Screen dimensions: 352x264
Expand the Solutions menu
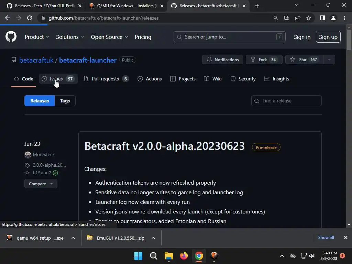coord(70,37)
